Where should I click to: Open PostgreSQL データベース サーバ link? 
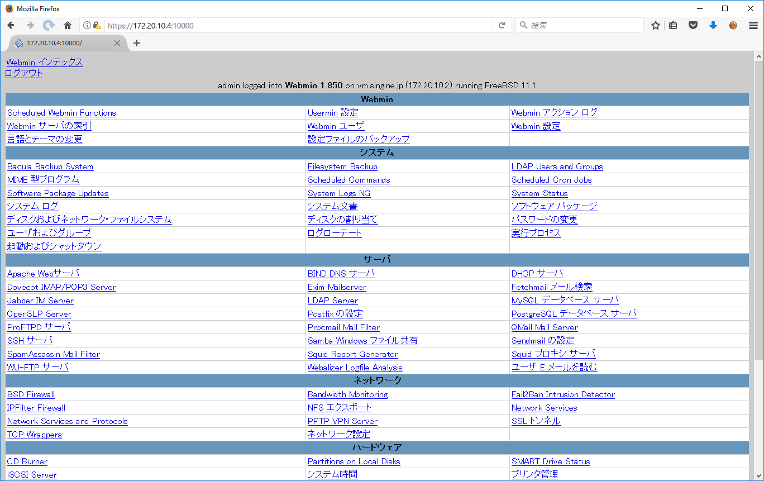(x=574, y=314)
